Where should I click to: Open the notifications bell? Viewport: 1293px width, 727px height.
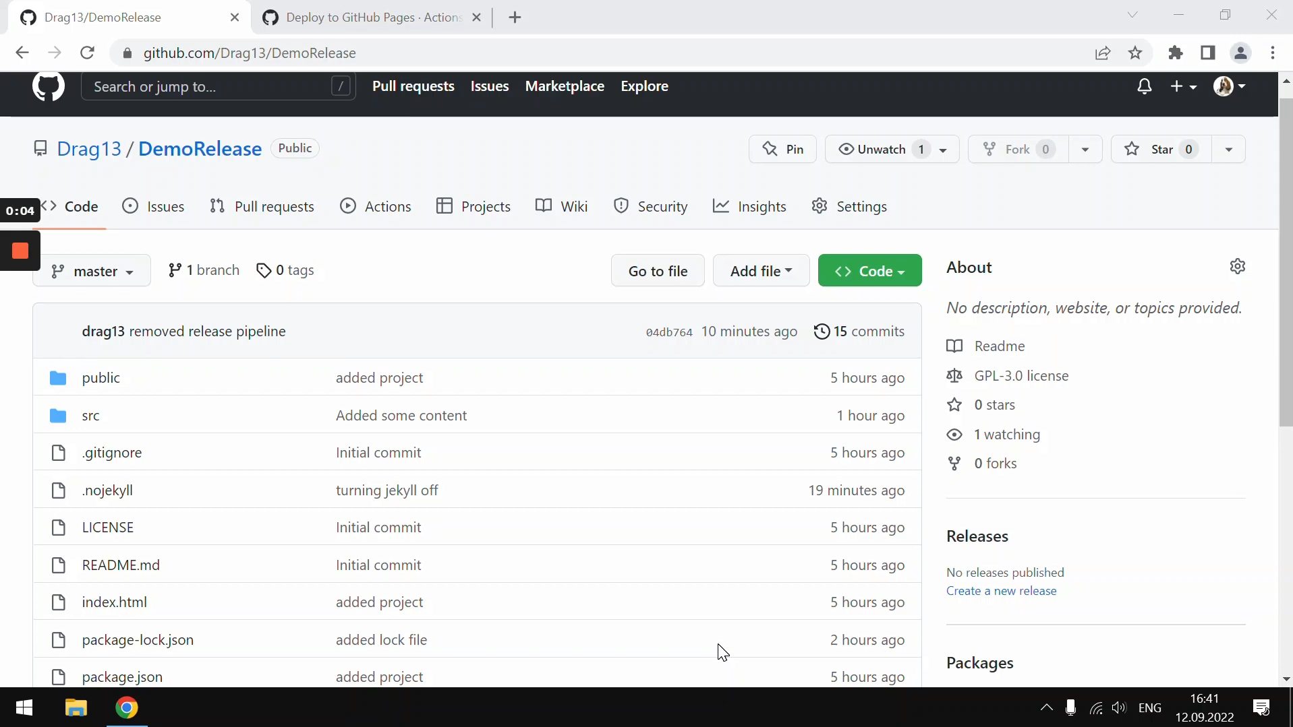(x=1145, y=86)
